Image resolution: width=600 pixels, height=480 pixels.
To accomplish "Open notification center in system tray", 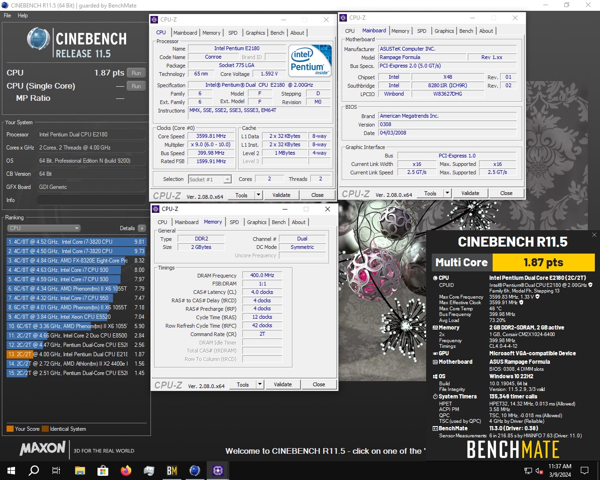I will point(585,470).
